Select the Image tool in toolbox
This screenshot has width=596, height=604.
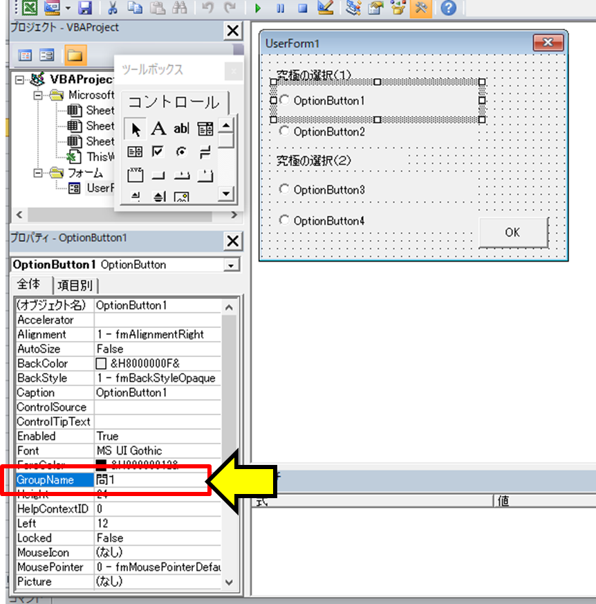pos(181,197)
